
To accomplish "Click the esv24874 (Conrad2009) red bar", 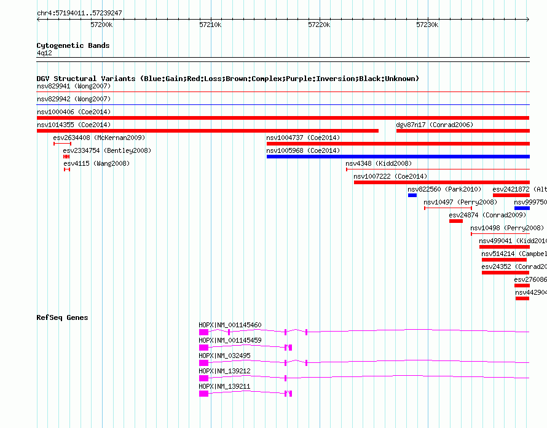I will coord(456,221).
